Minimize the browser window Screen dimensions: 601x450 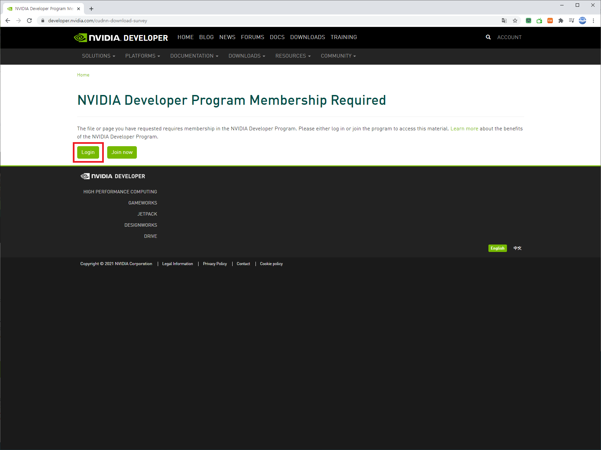click(562, 5)
